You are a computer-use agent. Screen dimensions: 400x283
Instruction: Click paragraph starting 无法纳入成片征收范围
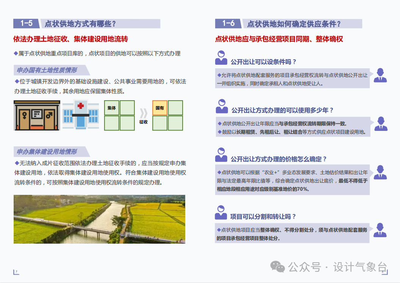pos(100,173)
